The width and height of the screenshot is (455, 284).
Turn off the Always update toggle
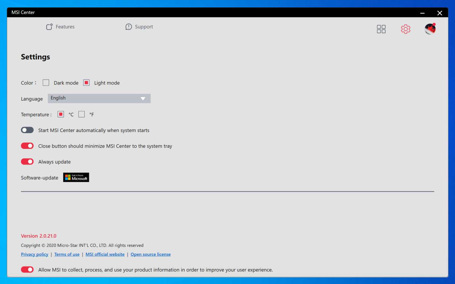27,162
